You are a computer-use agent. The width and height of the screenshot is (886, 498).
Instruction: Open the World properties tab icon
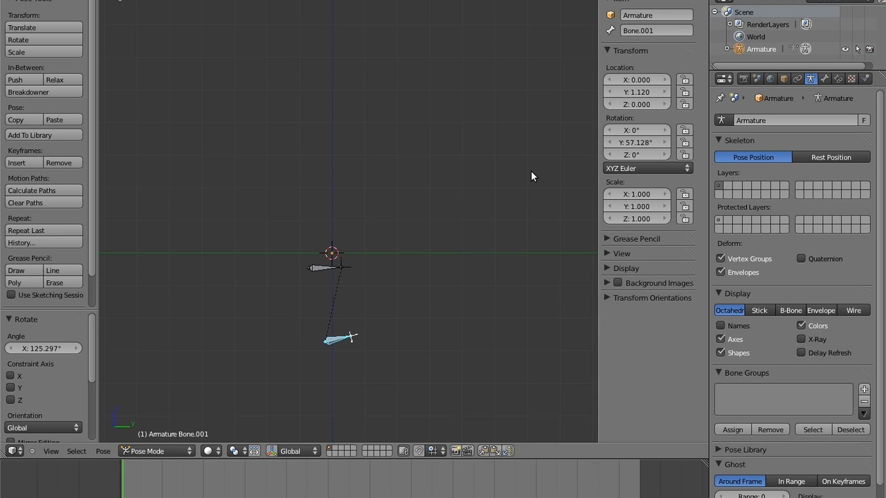(770, 79)
